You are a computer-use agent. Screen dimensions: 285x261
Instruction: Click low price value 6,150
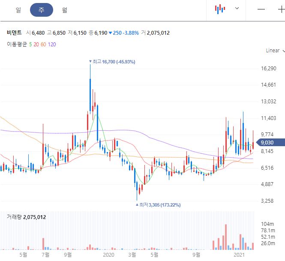[80, 33]
